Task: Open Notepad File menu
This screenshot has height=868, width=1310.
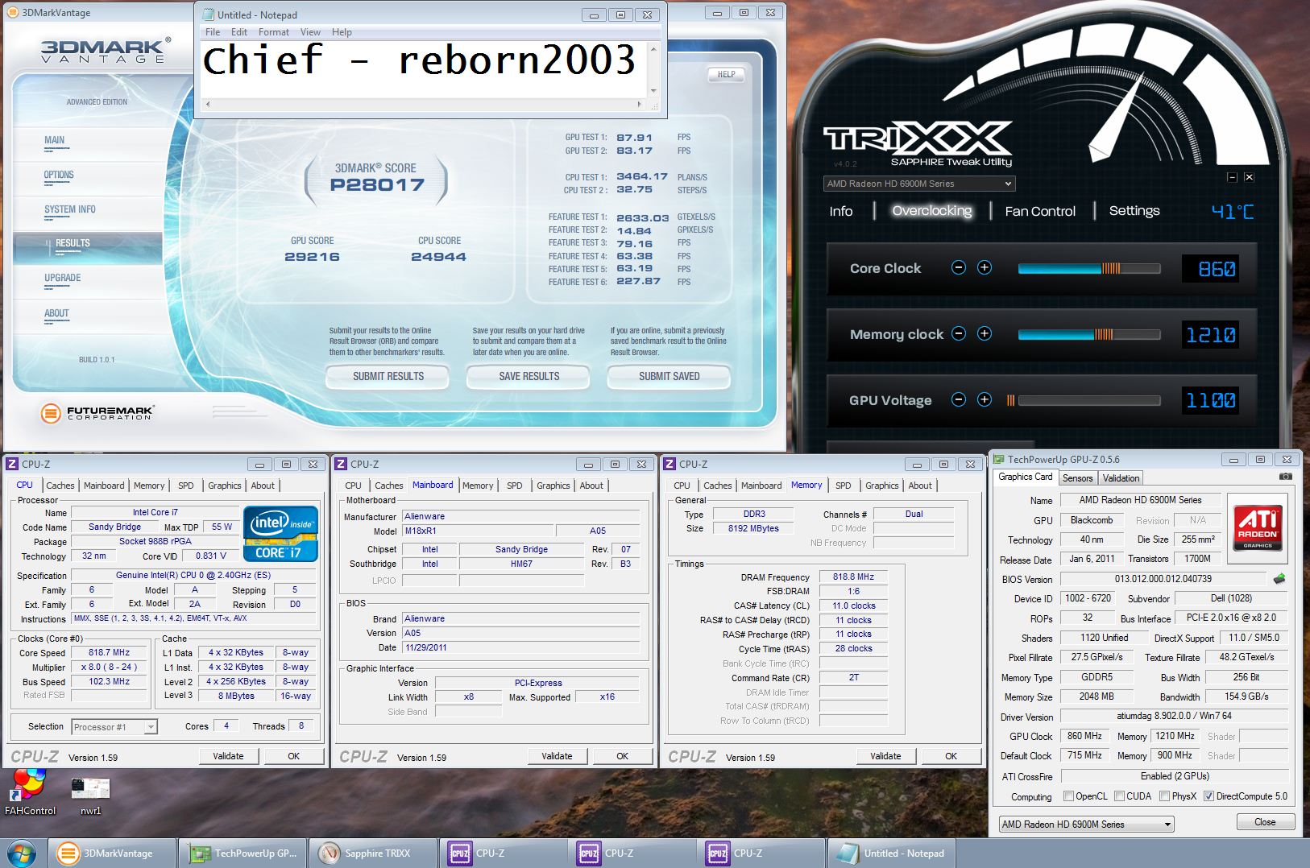Action: (x=213, y=32)
